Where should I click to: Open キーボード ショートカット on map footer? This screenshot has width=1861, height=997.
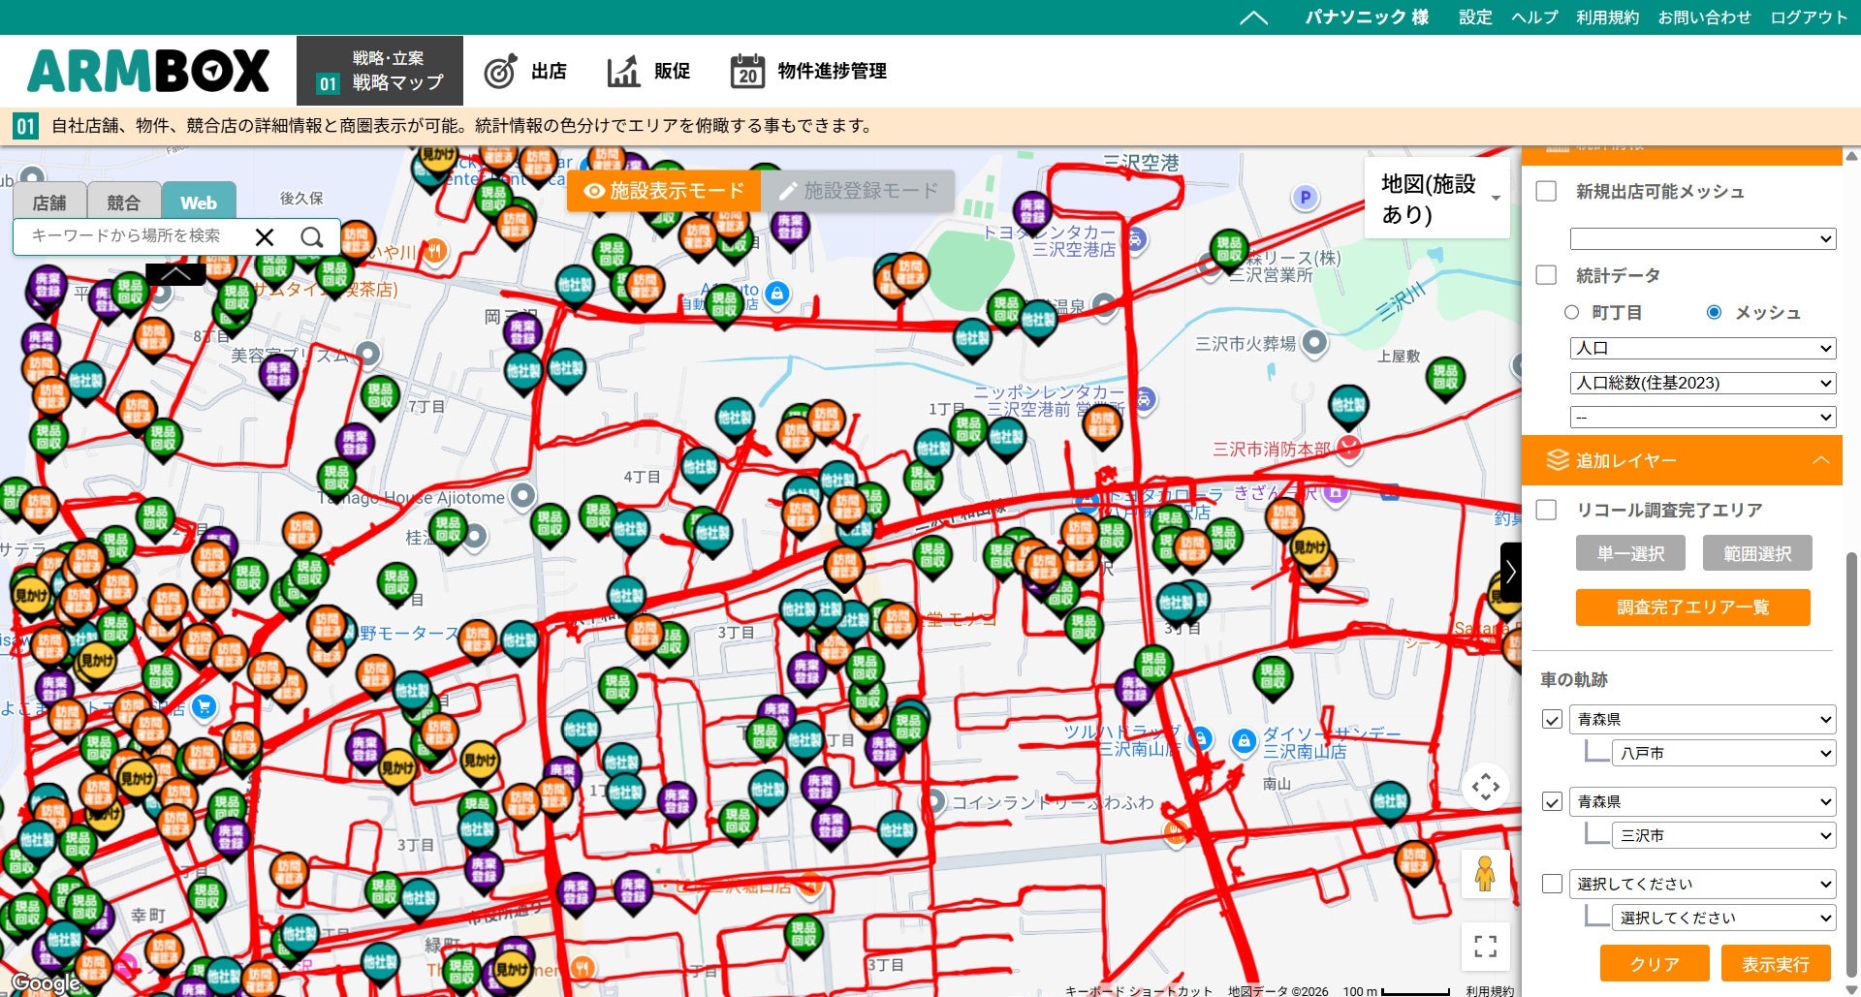coord(1138,990)
